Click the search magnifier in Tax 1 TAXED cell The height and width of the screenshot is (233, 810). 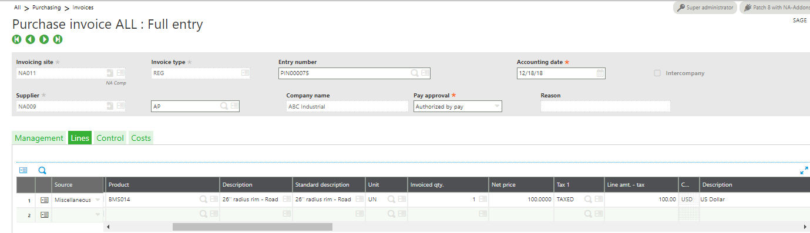point(588,200)
